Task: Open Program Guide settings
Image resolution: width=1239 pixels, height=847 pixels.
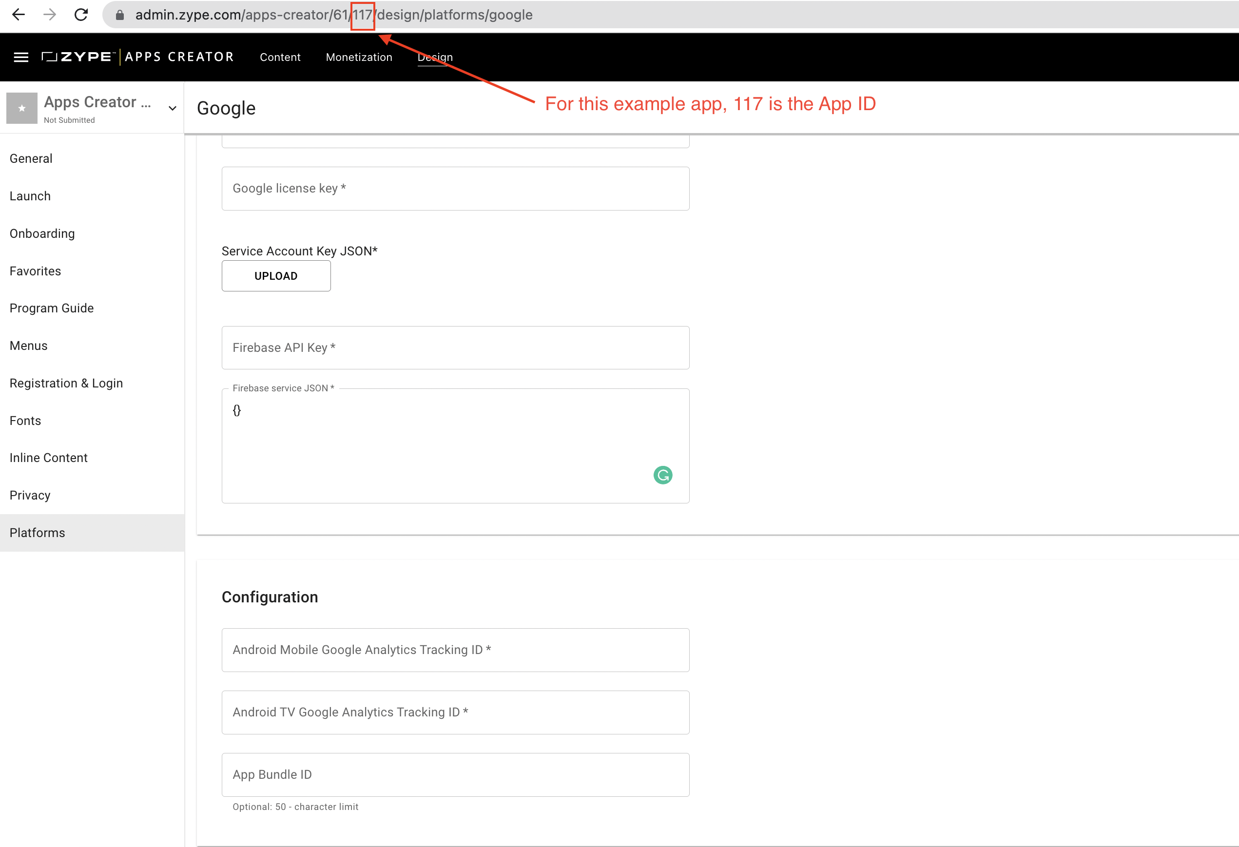Action: 92,308
